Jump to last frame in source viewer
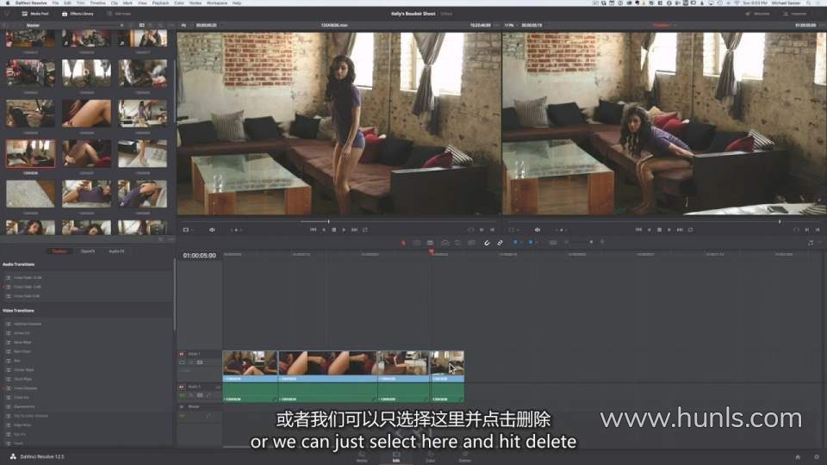This screenshot has width=827, height=465. (354, 230)
